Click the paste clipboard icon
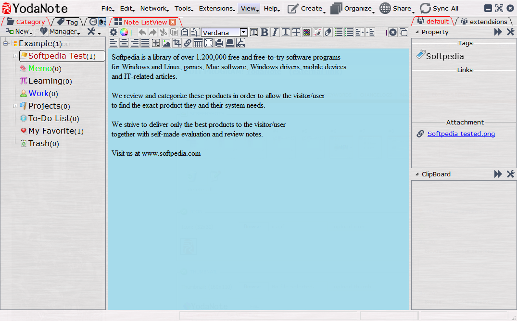 tap(185, 32)
